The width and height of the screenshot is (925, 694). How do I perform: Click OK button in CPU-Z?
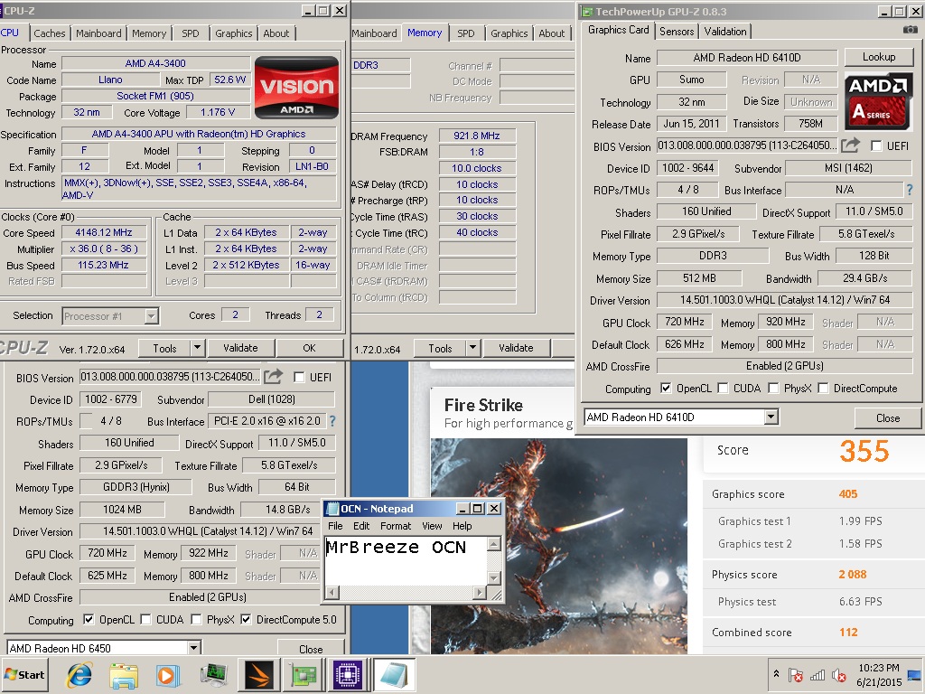[309, 348]
